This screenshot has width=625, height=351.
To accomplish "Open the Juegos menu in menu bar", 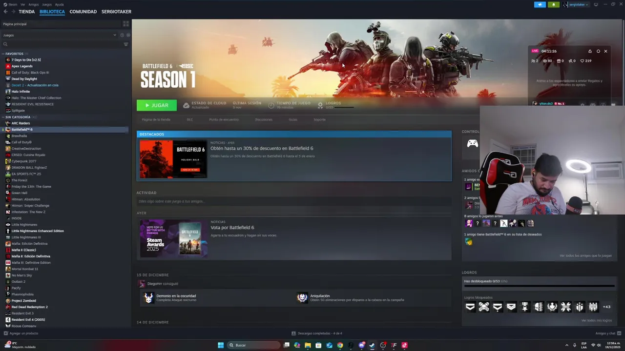I will [47, 4].
